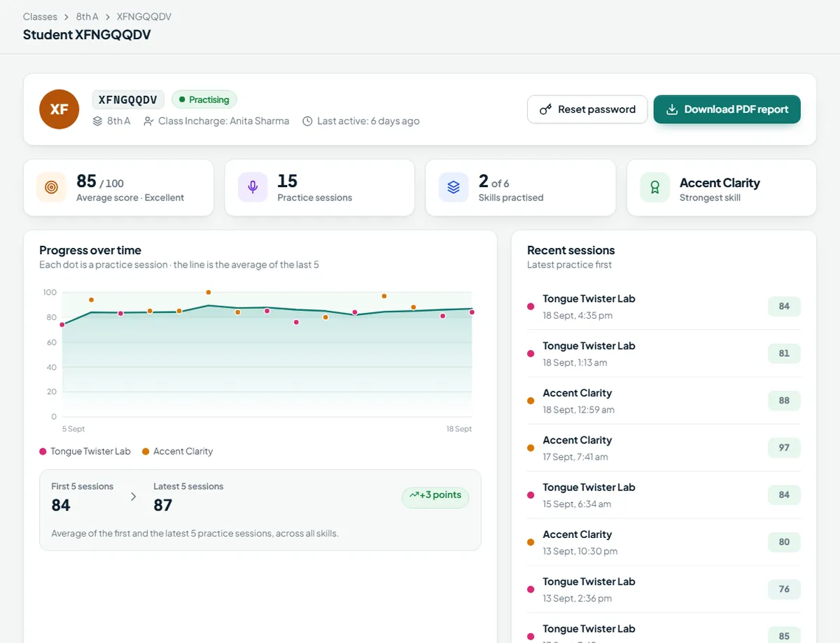Click the highest orange dot at score 100
Screen dimensions: 840x643
(x=209, y=292)
